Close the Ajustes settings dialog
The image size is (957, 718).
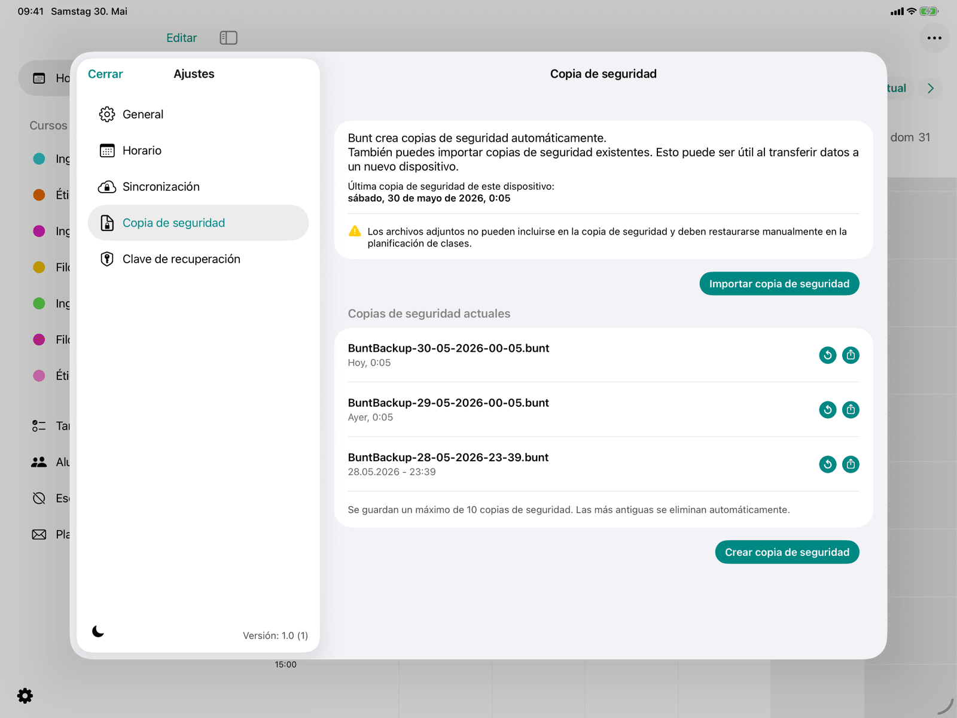105,74
